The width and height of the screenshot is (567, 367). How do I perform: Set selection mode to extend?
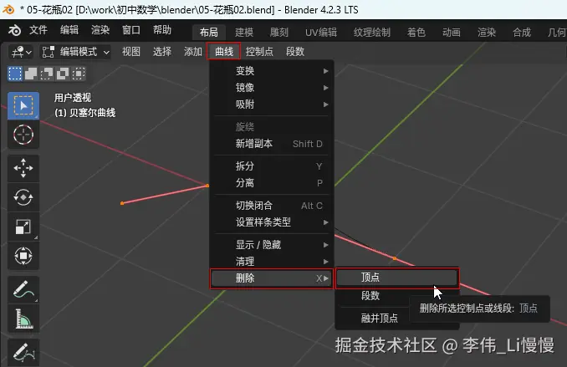pos(31,74)
